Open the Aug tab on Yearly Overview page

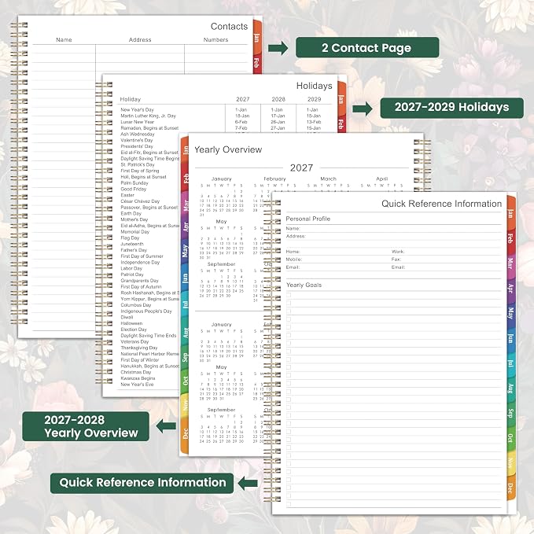point(185,332)
